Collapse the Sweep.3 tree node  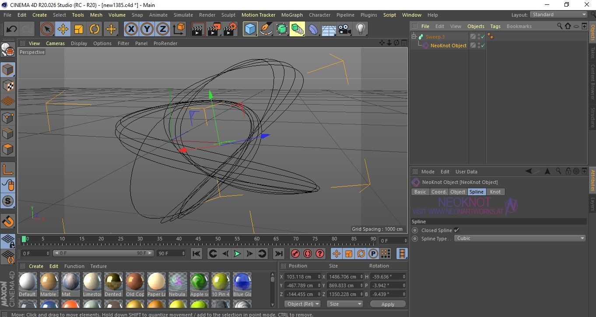(414, 37)
